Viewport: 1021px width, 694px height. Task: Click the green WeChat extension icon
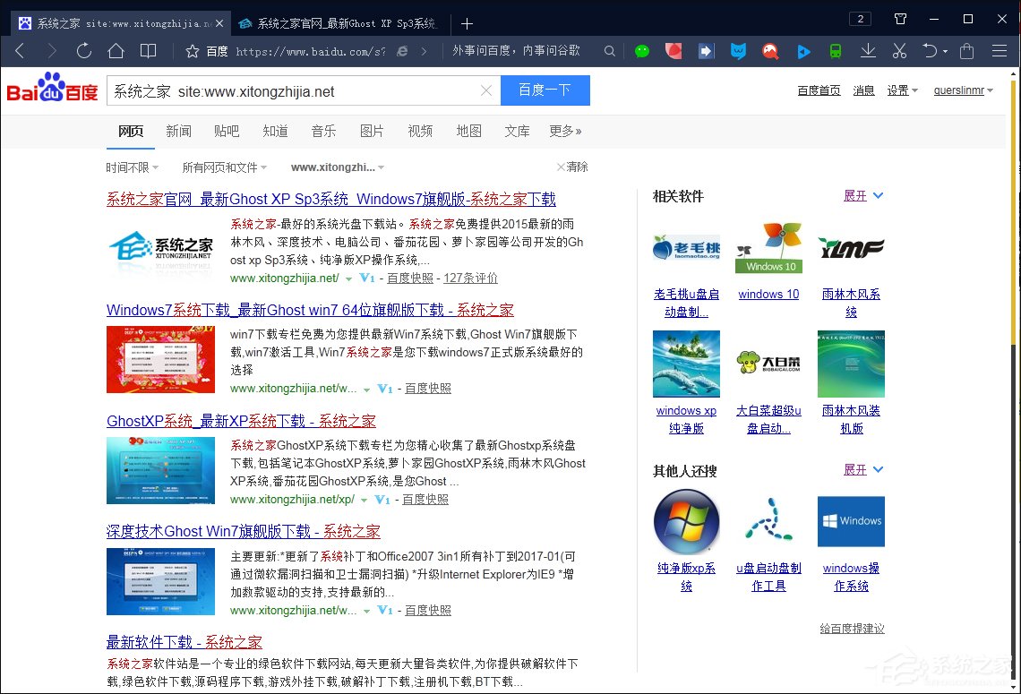pyautogui.click(x=642, y=51)
